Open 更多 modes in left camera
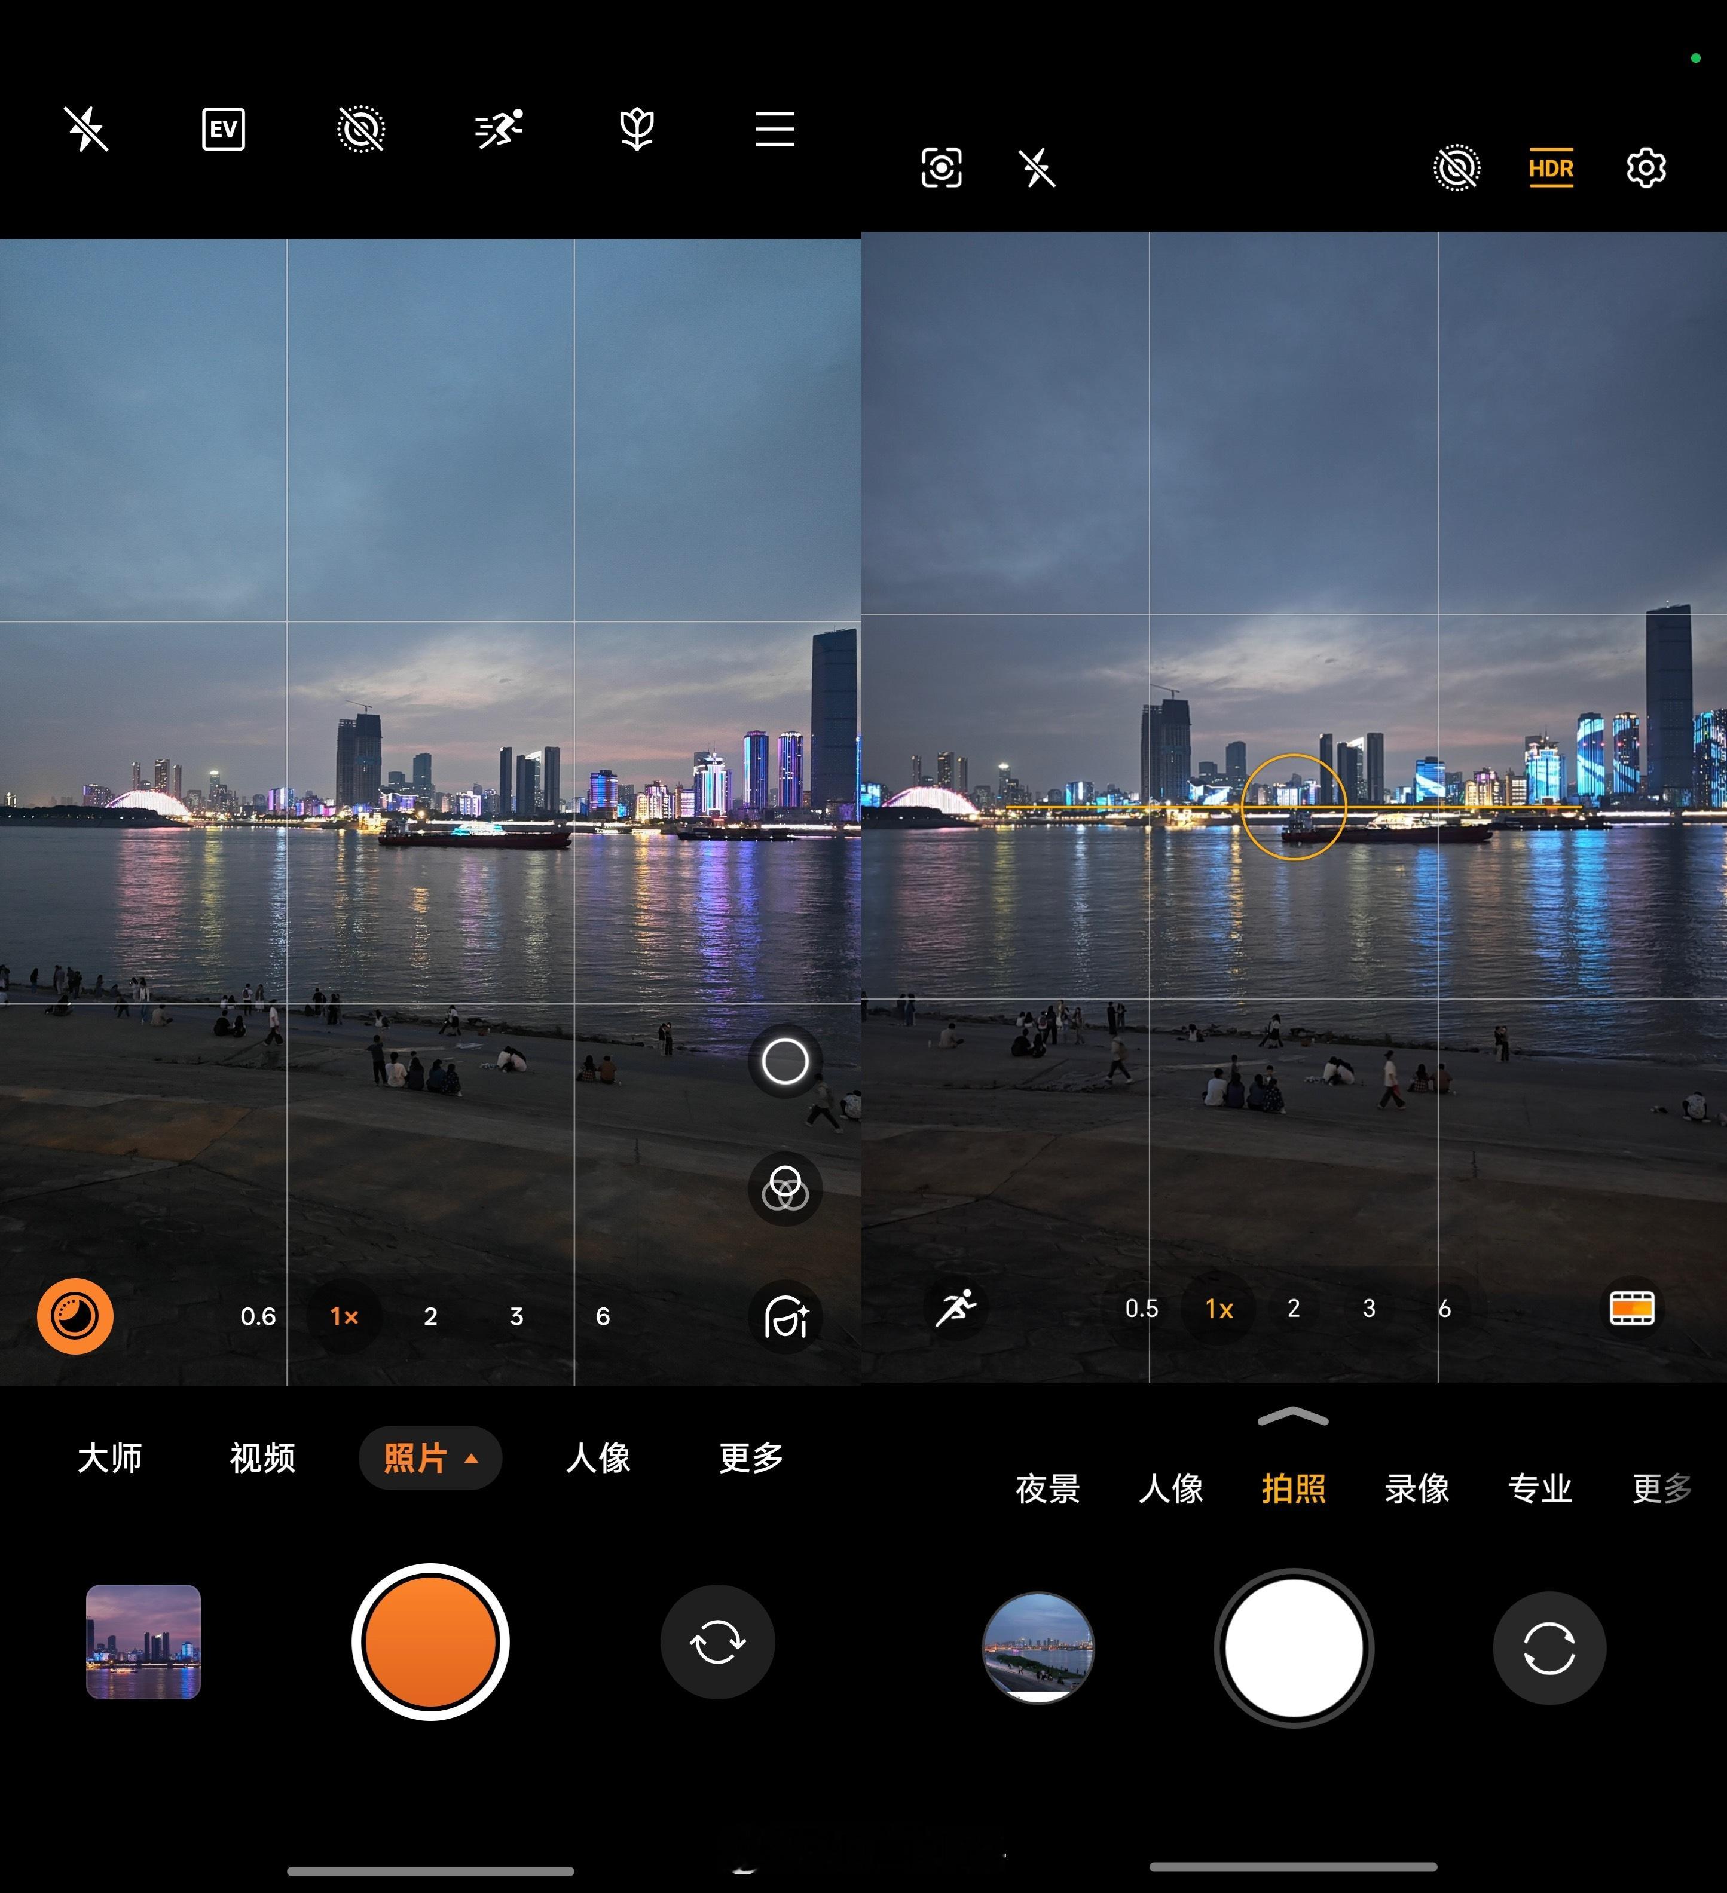 pos(751,1459)
